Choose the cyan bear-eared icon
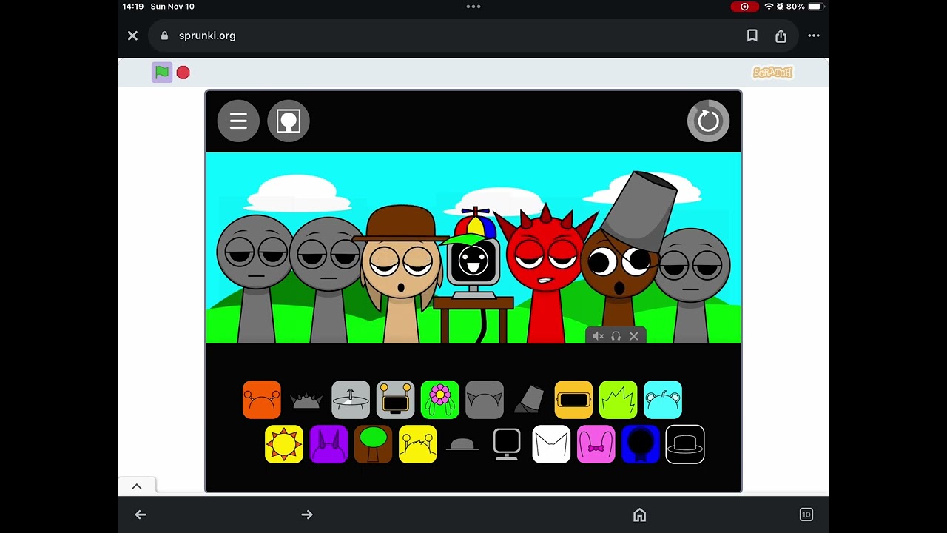Viewport: 947px width, 533px height. (663, 400)
